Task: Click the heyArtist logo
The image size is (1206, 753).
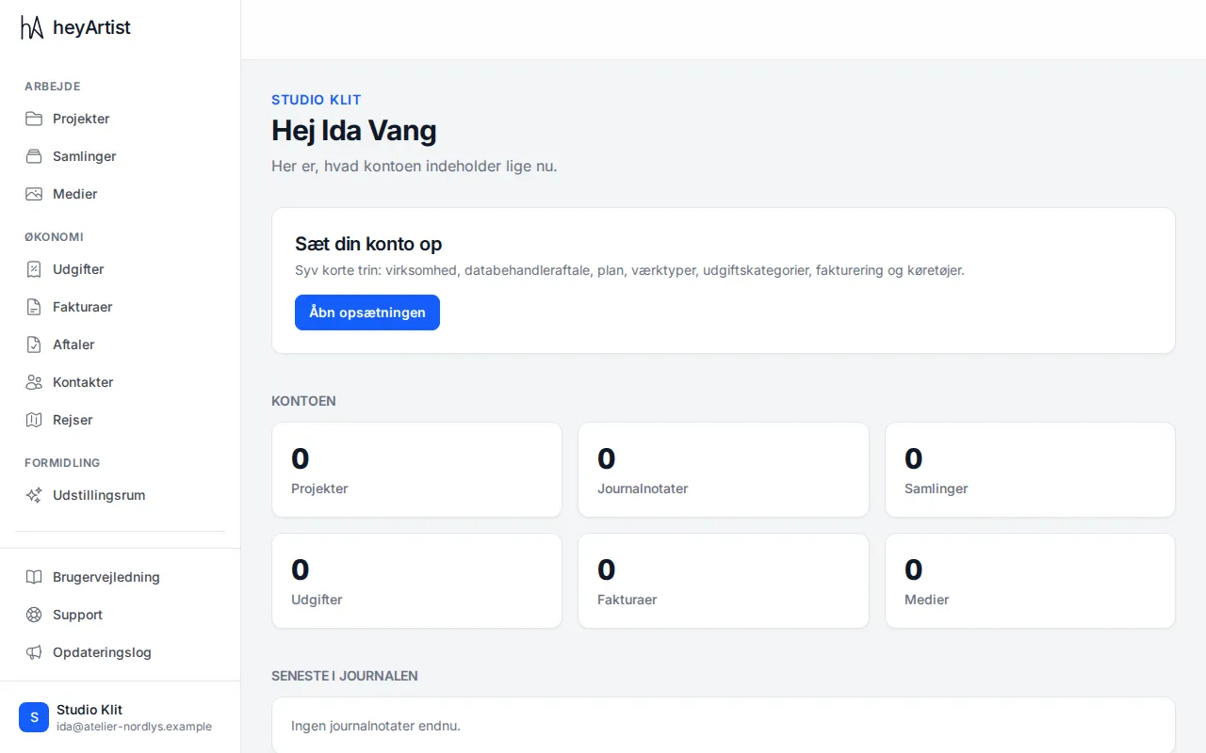Action: coord(75,28)
